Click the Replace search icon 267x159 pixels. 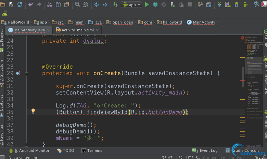(86, 4)
